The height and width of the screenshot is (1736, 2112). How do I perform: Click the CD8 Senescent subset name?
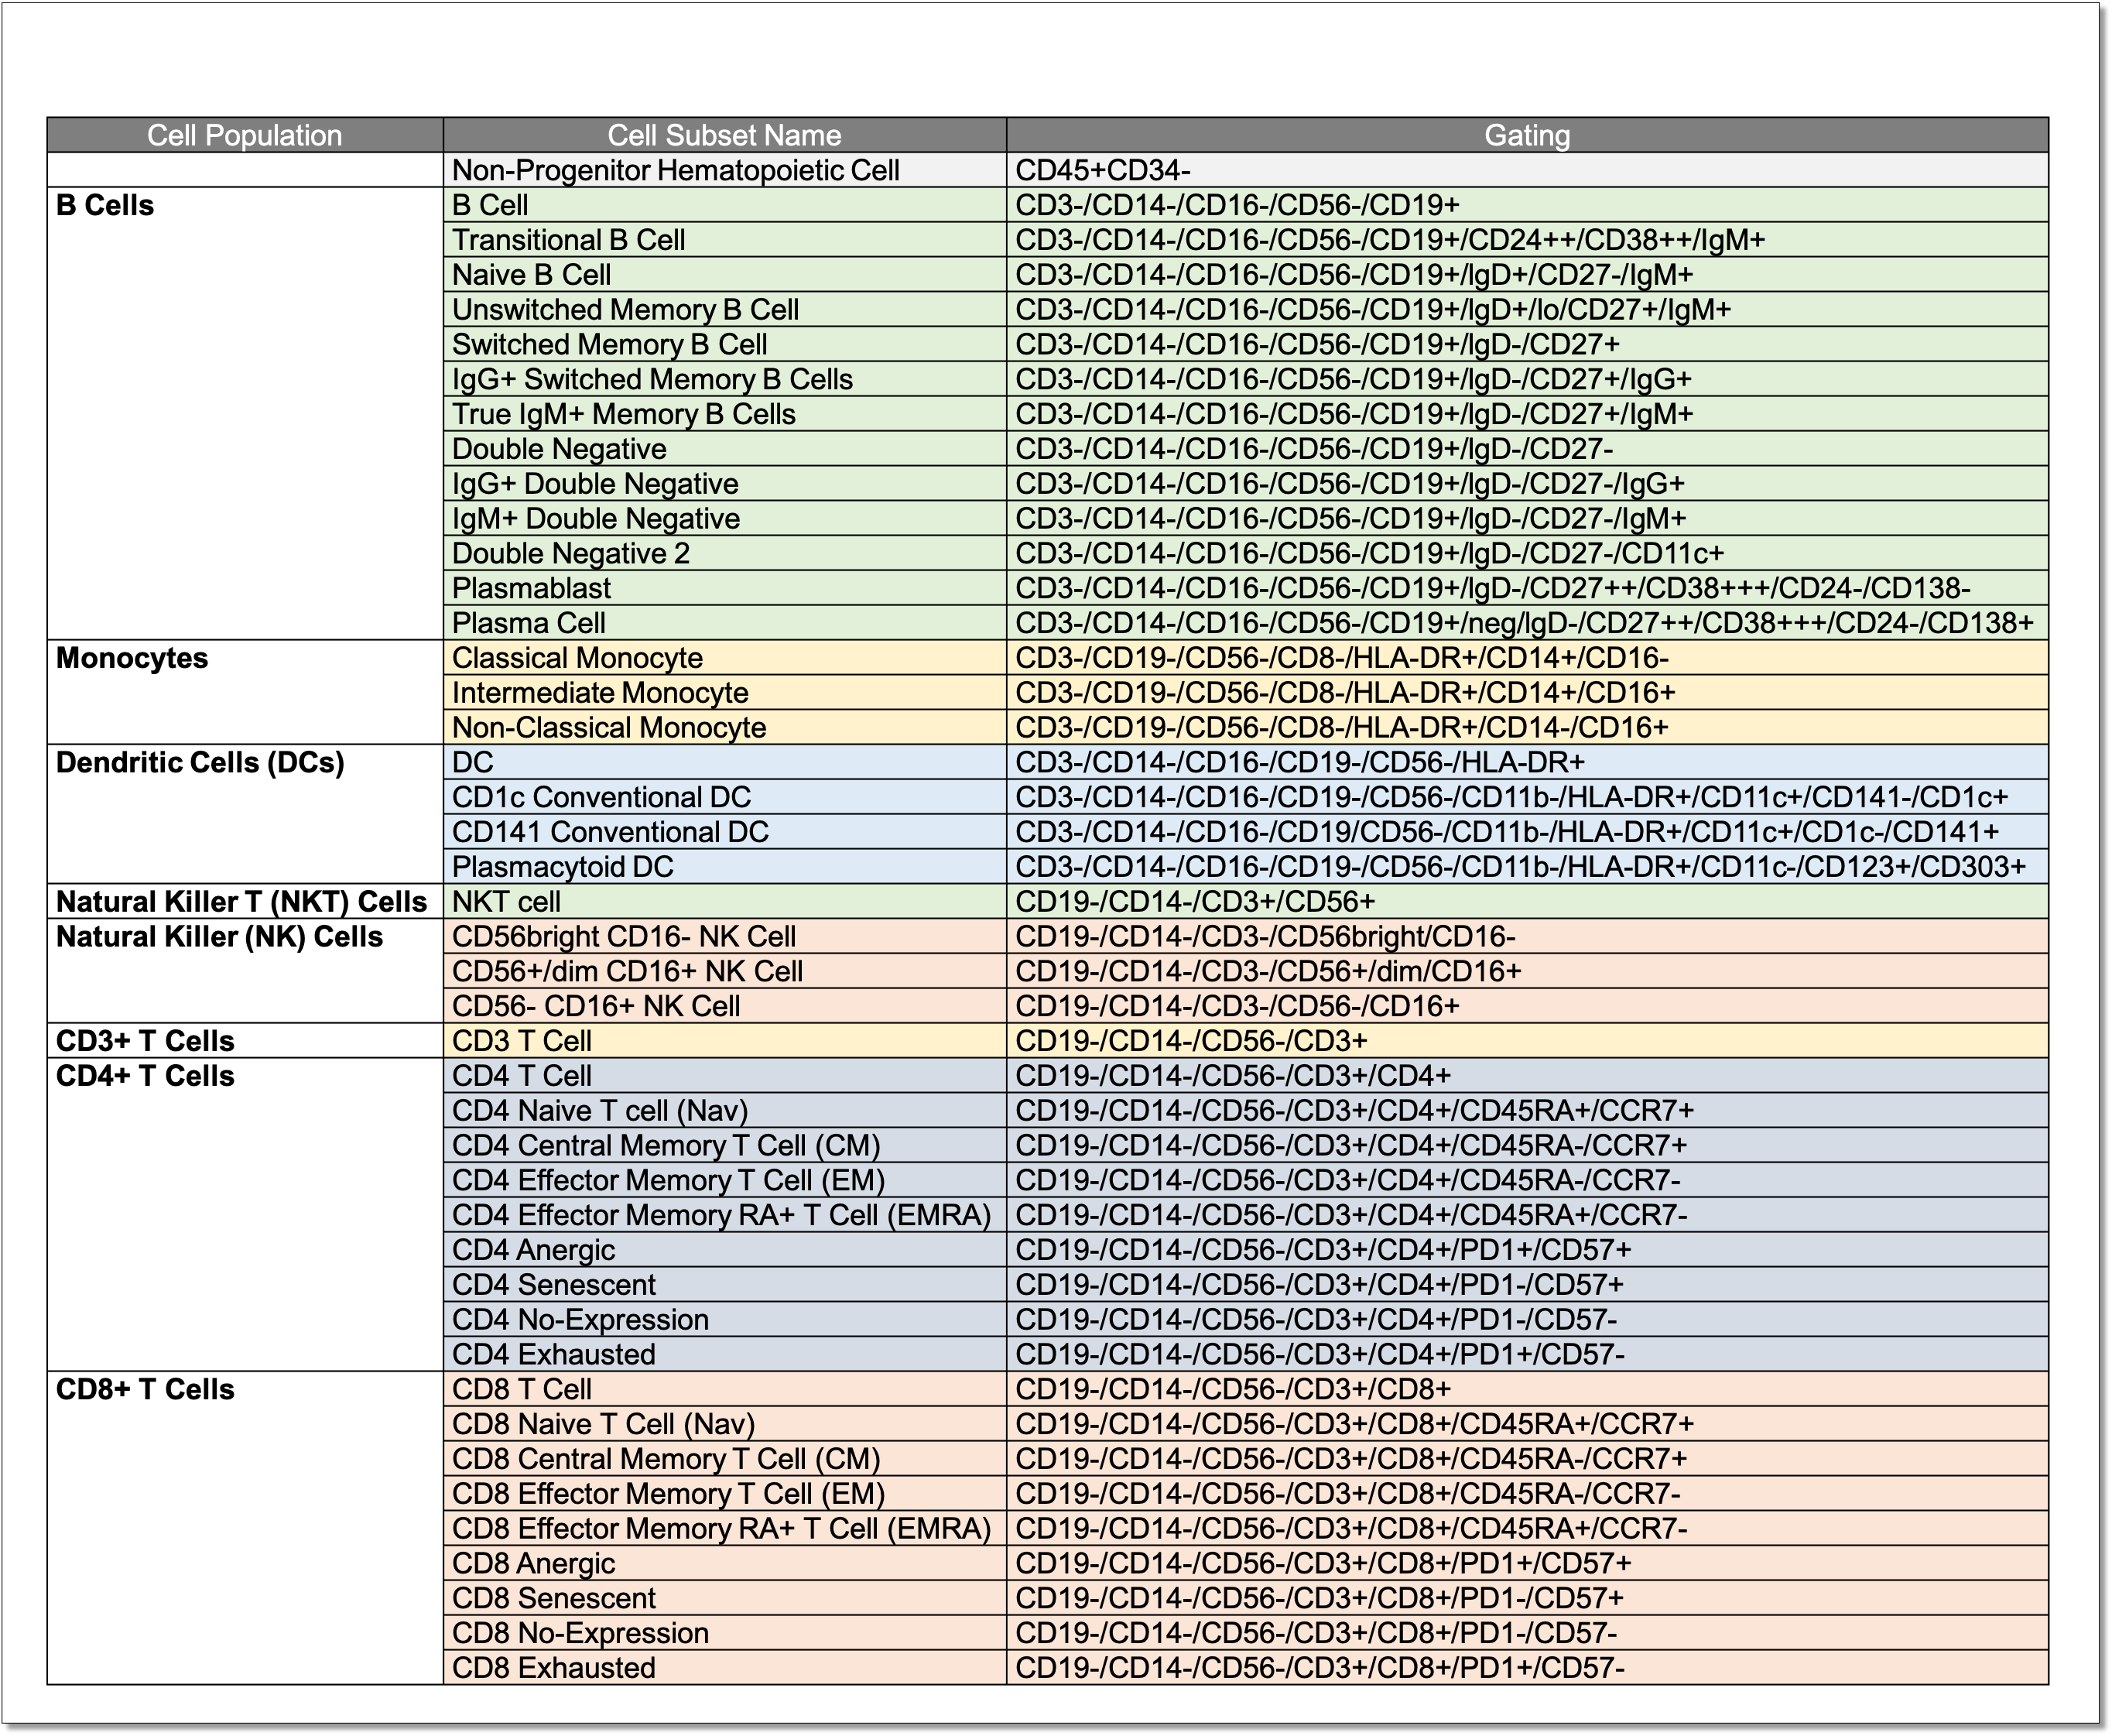[x=554, y=1598]
